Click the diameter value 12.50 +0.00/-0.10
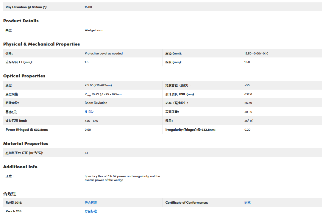The width and height of the screenshot is (323, 220). tap(256, 54)
